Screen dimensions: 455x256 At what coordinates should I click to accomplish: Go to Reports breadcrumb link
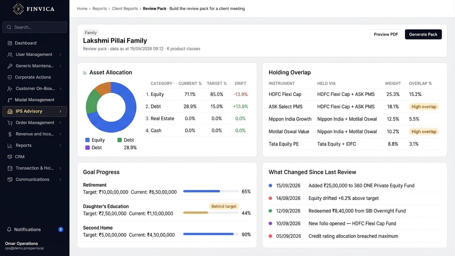[x=100, y=9]
